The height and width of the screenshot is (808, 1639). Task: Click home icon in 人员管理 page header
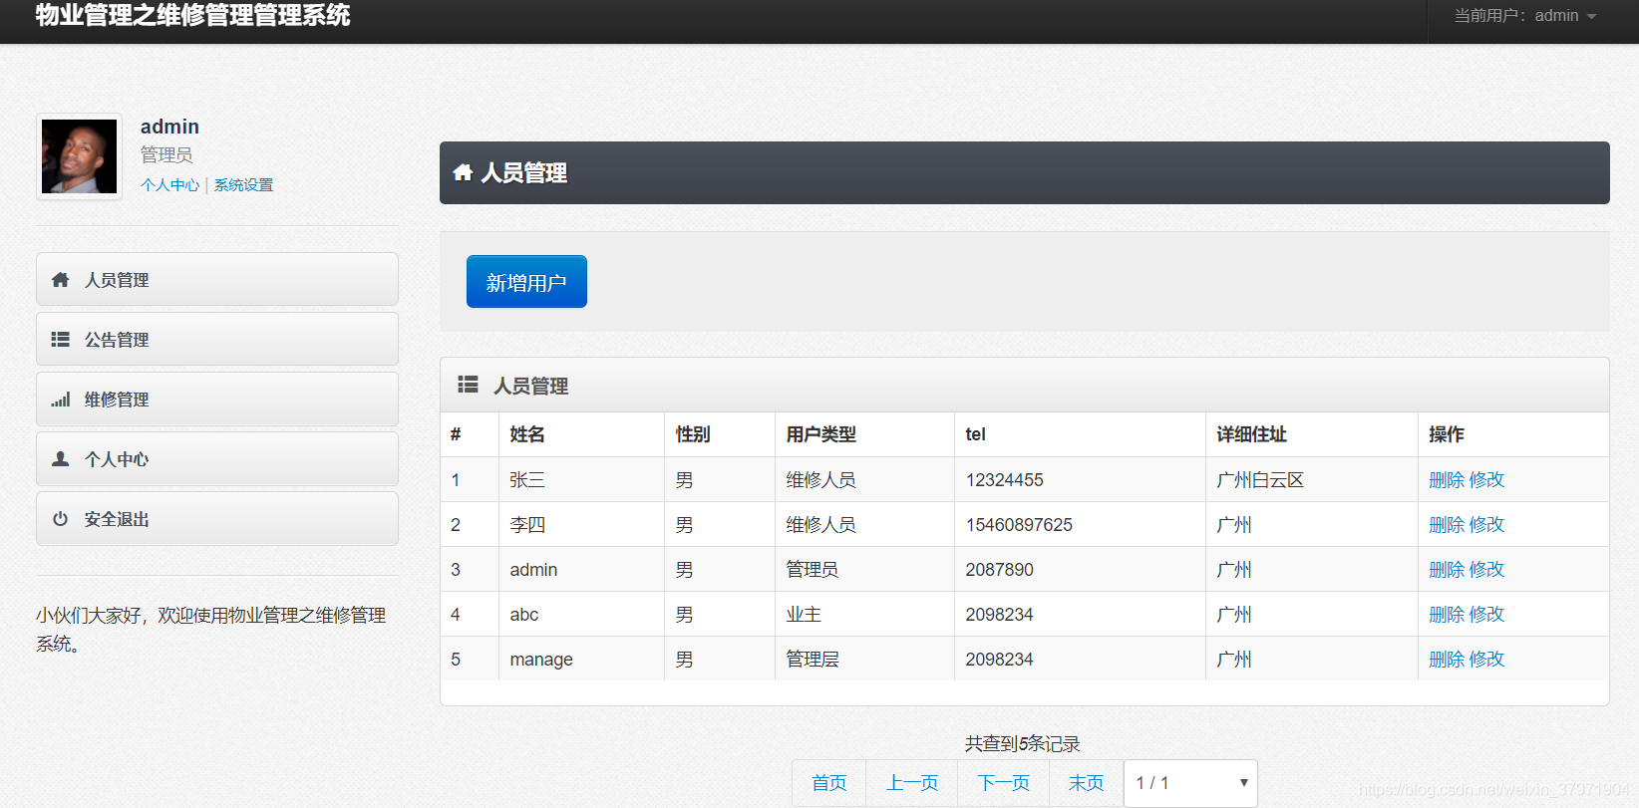coord(463,172)
